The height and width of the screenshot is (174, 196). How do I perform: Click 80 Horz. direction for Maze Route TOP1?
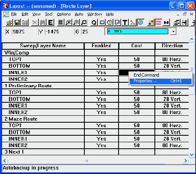coord(172,126)
